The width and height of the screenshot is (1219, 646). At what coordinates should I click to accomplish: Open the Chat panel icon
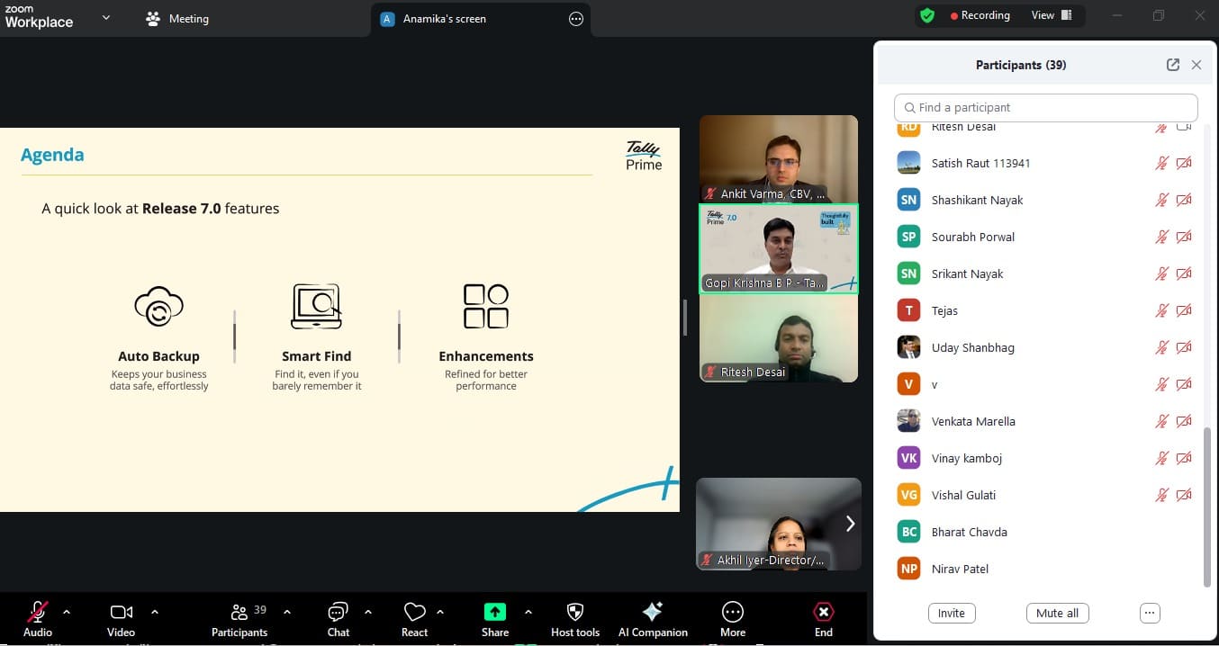tap(338, 613)
